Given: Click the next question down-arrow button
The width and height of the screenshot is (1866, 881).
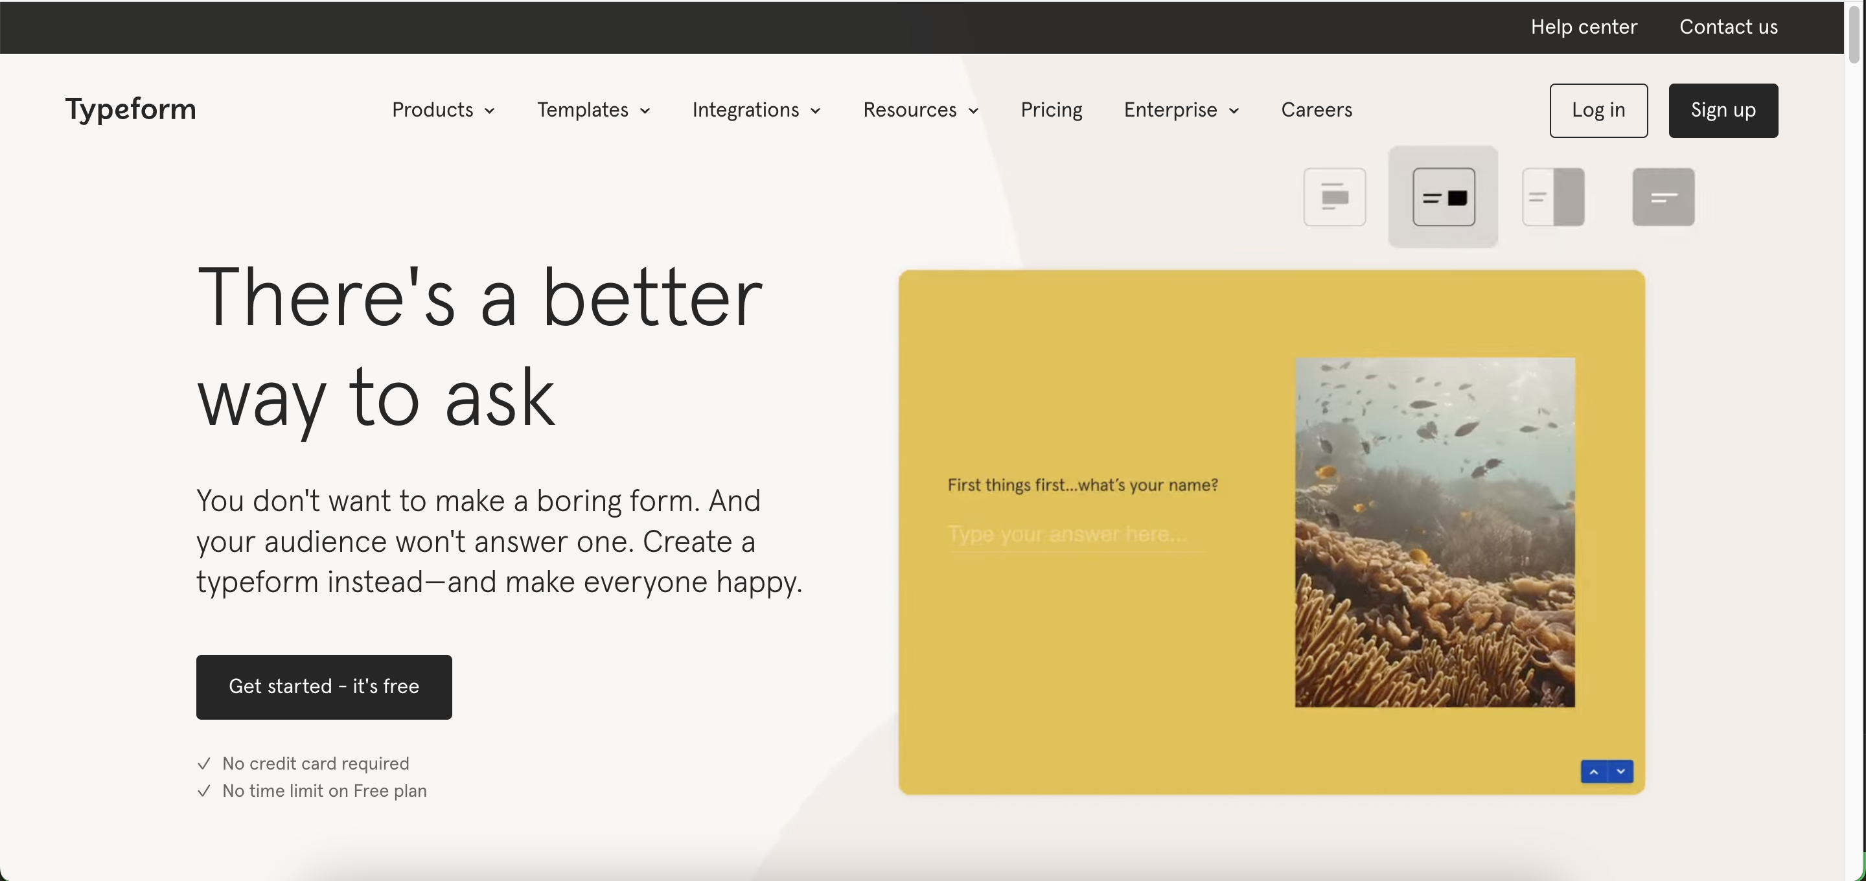Looking at the screenshot, I should 1620,772.
